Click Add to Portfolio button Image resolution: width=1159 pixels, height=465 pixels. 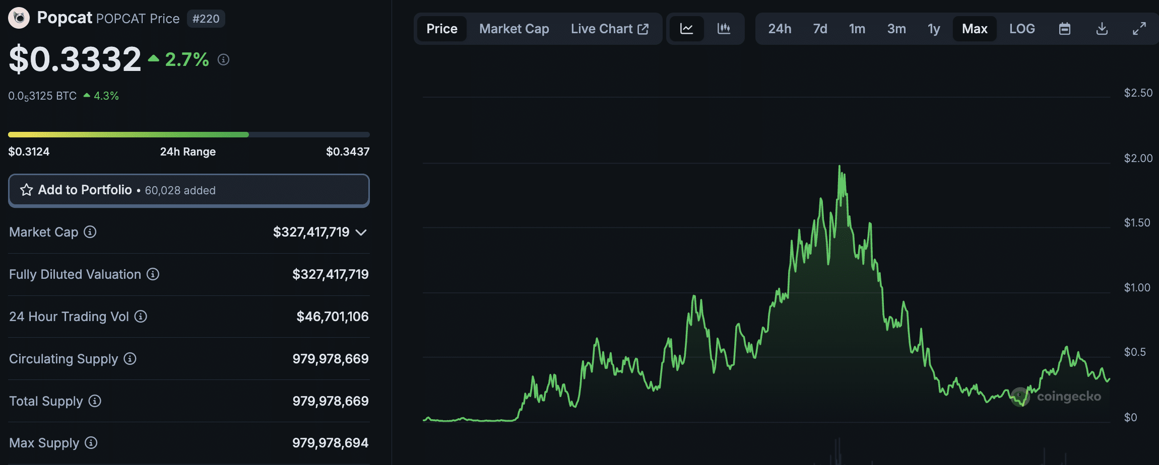click(x=189, y=190)
